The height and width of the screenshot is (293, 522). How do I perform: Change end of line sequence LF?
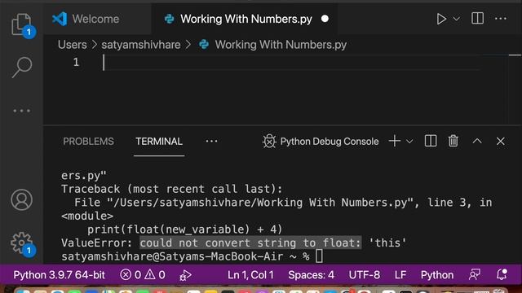pyautogui.click(x=400, y=275)
